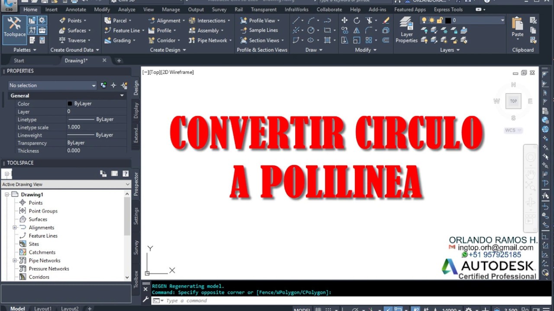
Task: Open the Active Drawing View dropdown
Action: [x=66, y=184]
